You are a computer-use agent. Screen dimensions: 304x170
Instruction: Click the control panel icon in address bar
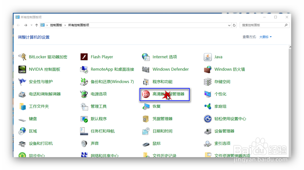pyautogui.click(x=43, y=25)
